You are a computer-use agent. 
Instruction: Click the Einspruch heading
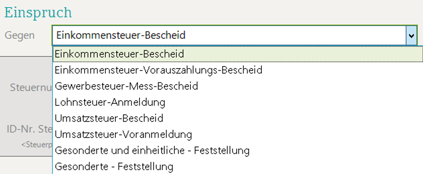pyautogui.click(x=38, y=13)
